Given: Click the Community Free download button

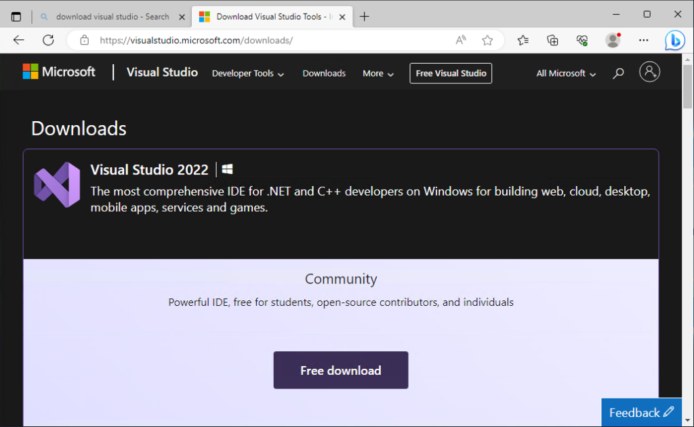Looking at the screenshot, I should pos(341,370).
